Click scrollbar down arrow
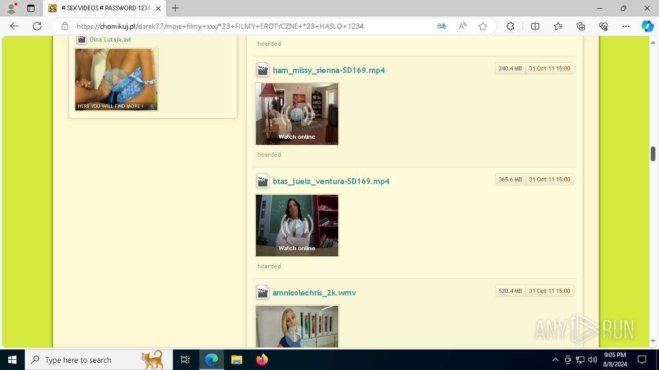 click(x=653, y=341)
